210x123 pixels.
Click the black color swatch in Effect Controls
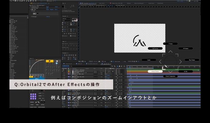pyautogui.click(x=38, y=13)
